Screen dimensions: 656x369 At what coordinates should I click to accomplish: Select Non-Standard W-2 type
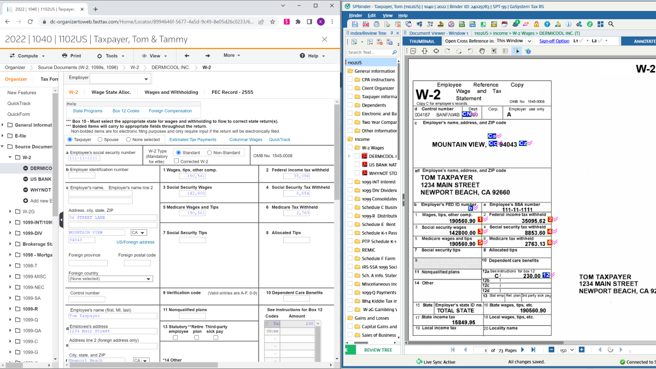point(209,153)
